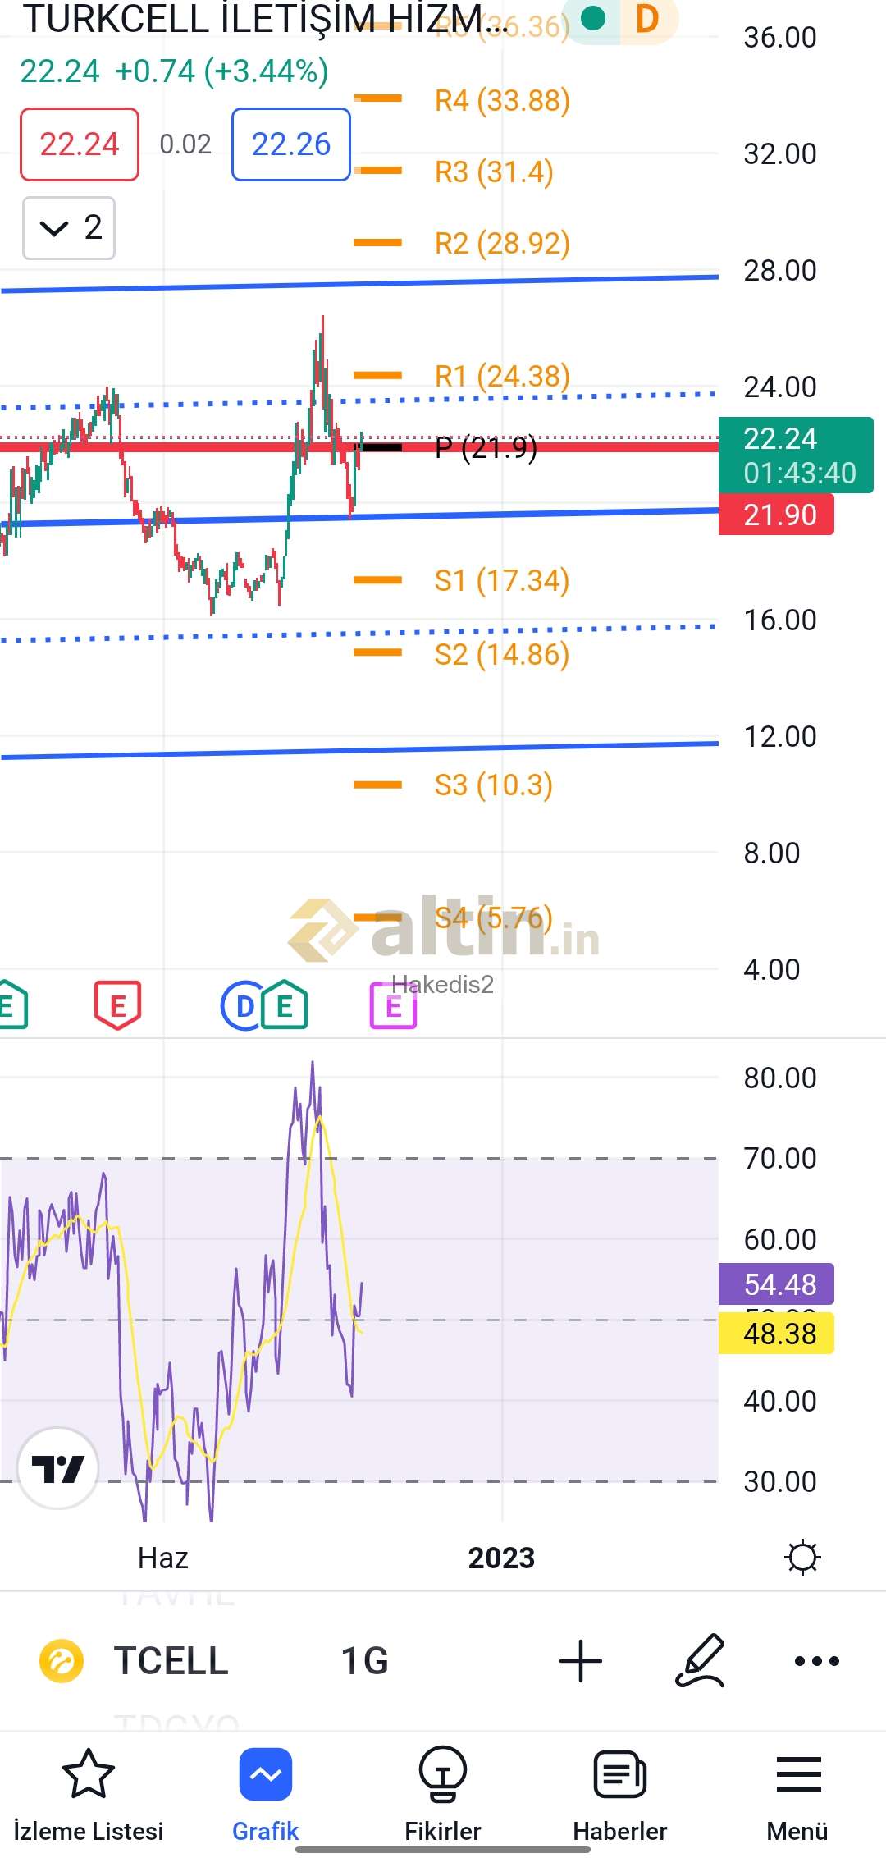Change the 1G chart interval
The height and width of the screenshot is (1858, 886).
(x=365, y=1661)
